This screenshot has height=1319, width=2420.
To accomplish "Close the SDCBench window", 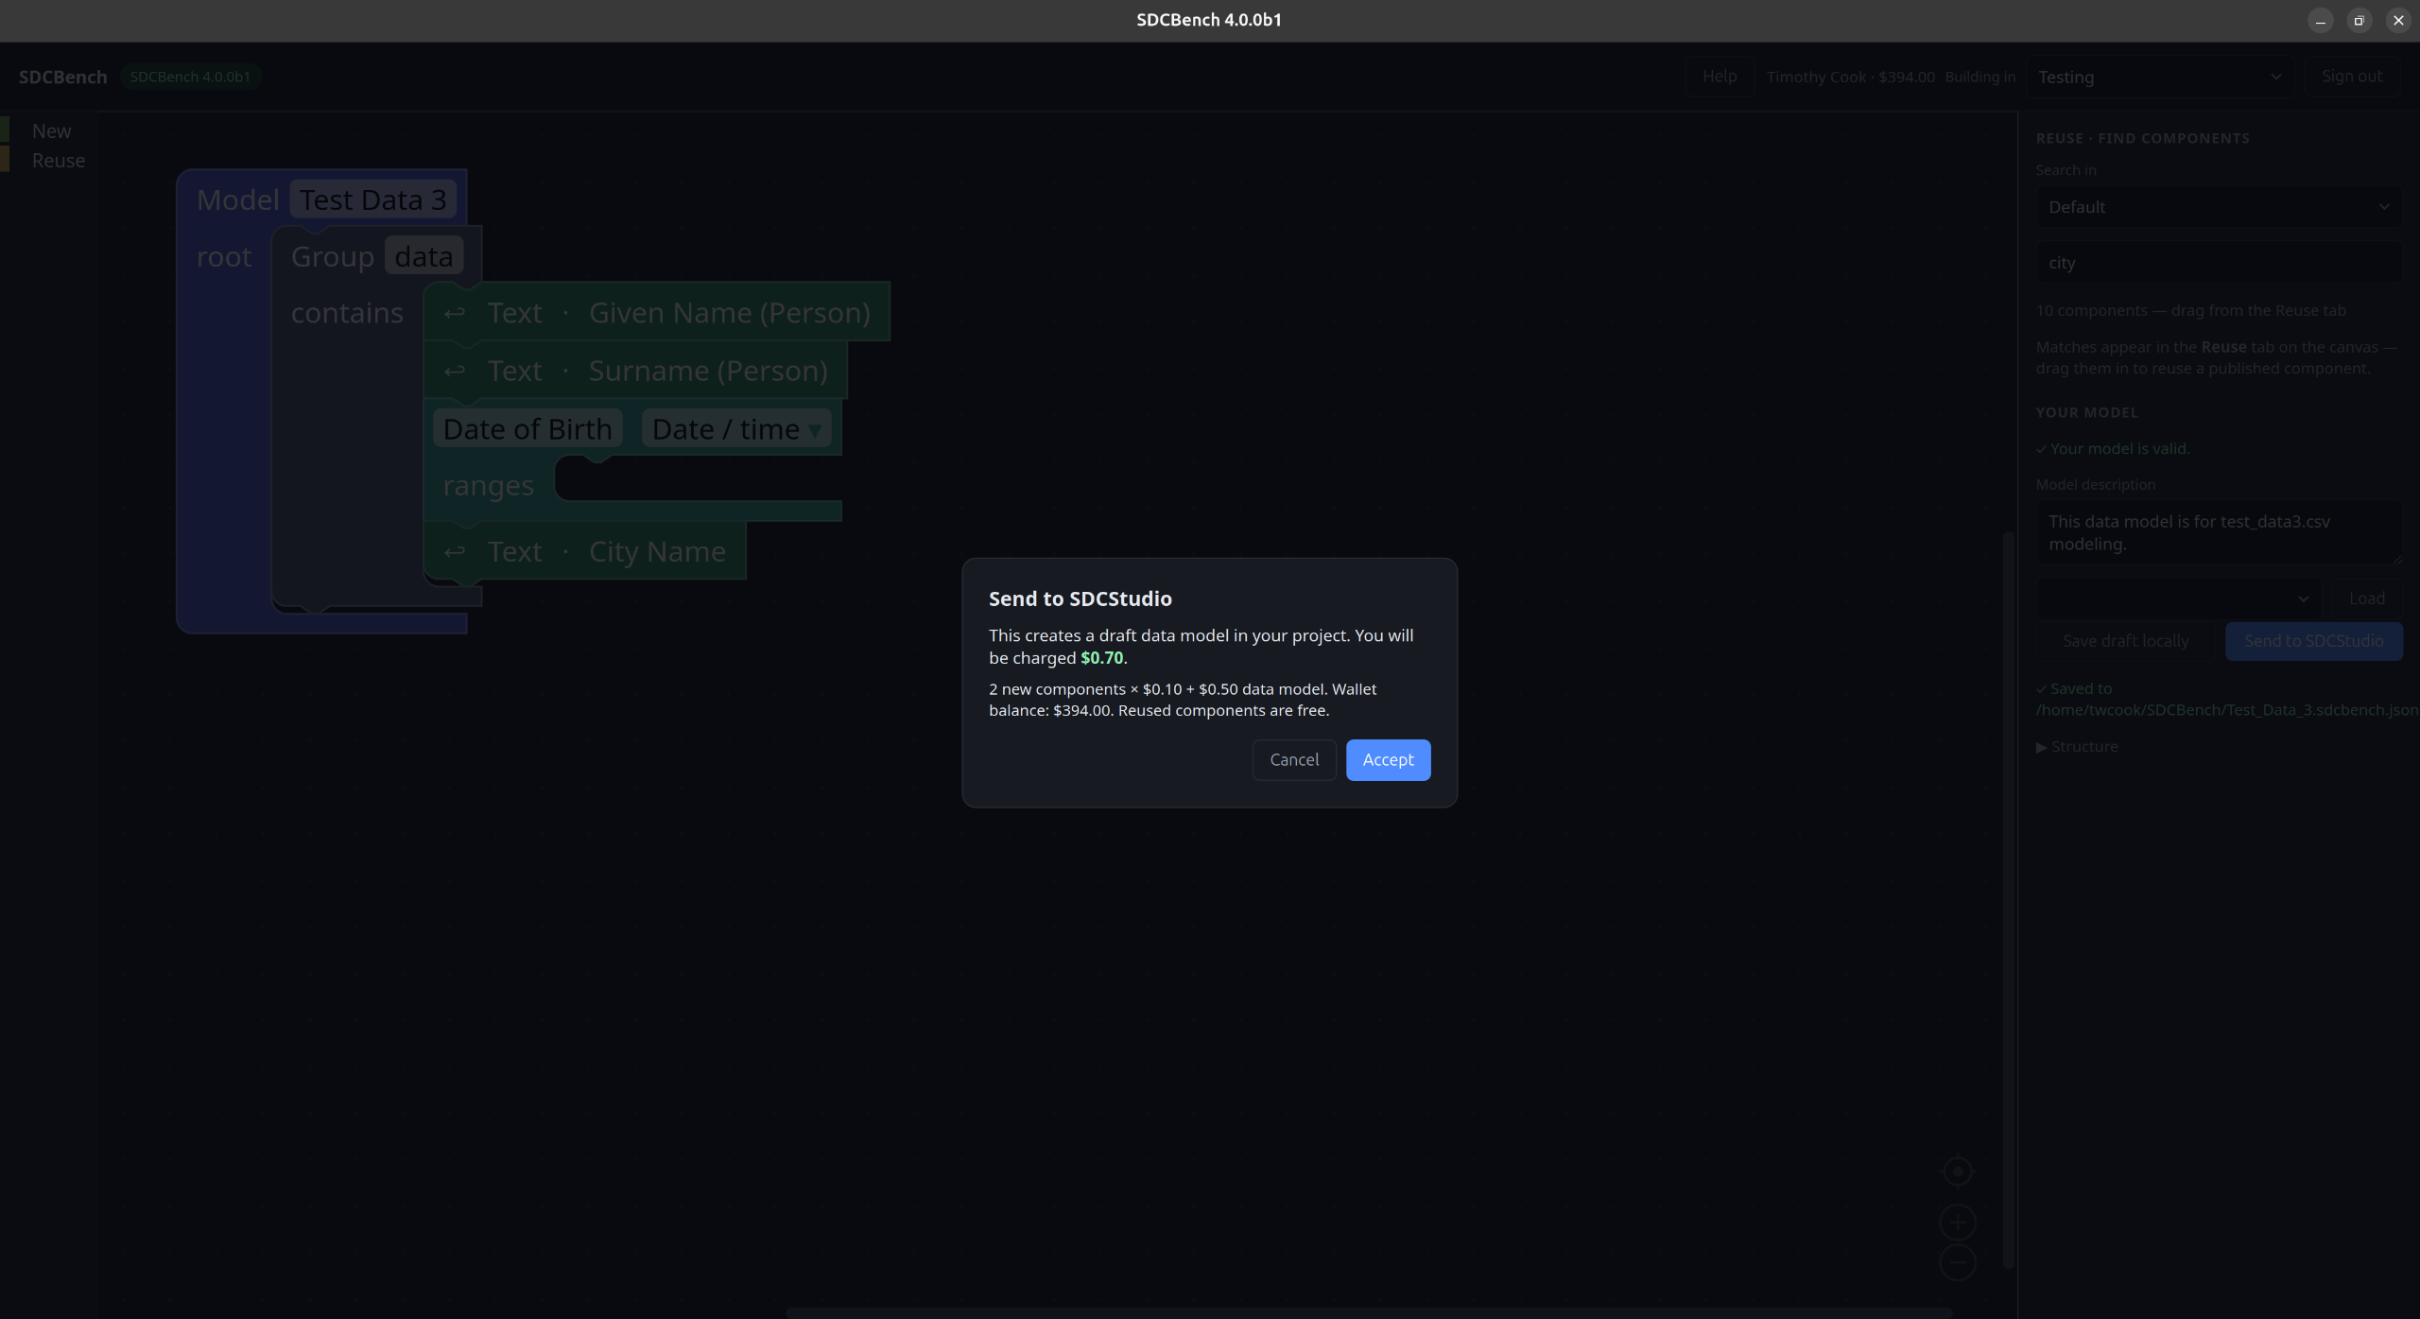I will click(x=2397, y=21).
